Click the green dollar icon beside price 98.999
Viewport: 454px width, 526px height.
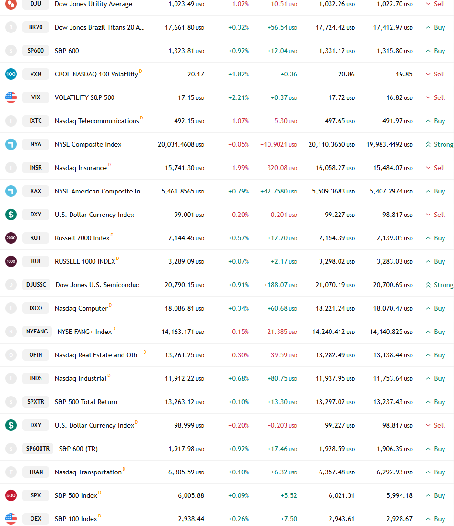(x=11, y=425)
